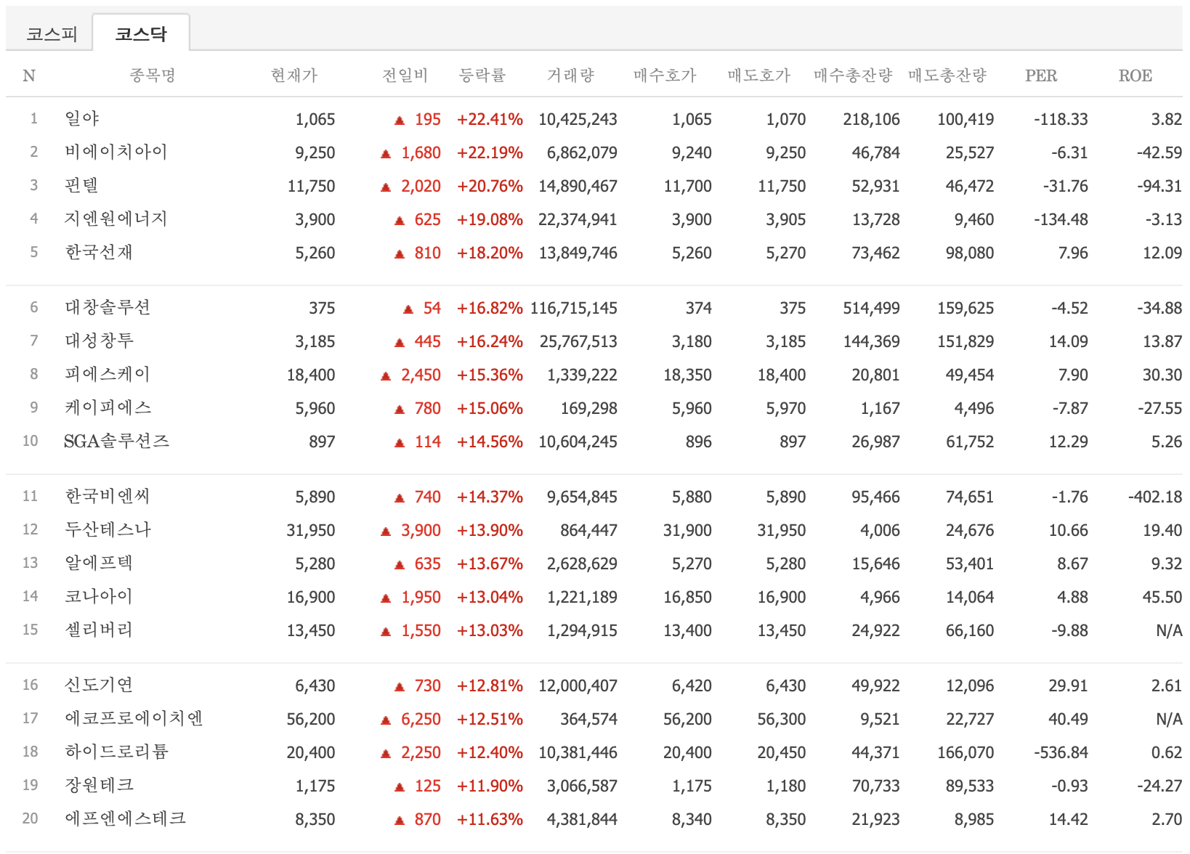Click the -536.84 PER value
Image resolution: width=1190 pixels, height=854 pixels.
pos(1061,752)
